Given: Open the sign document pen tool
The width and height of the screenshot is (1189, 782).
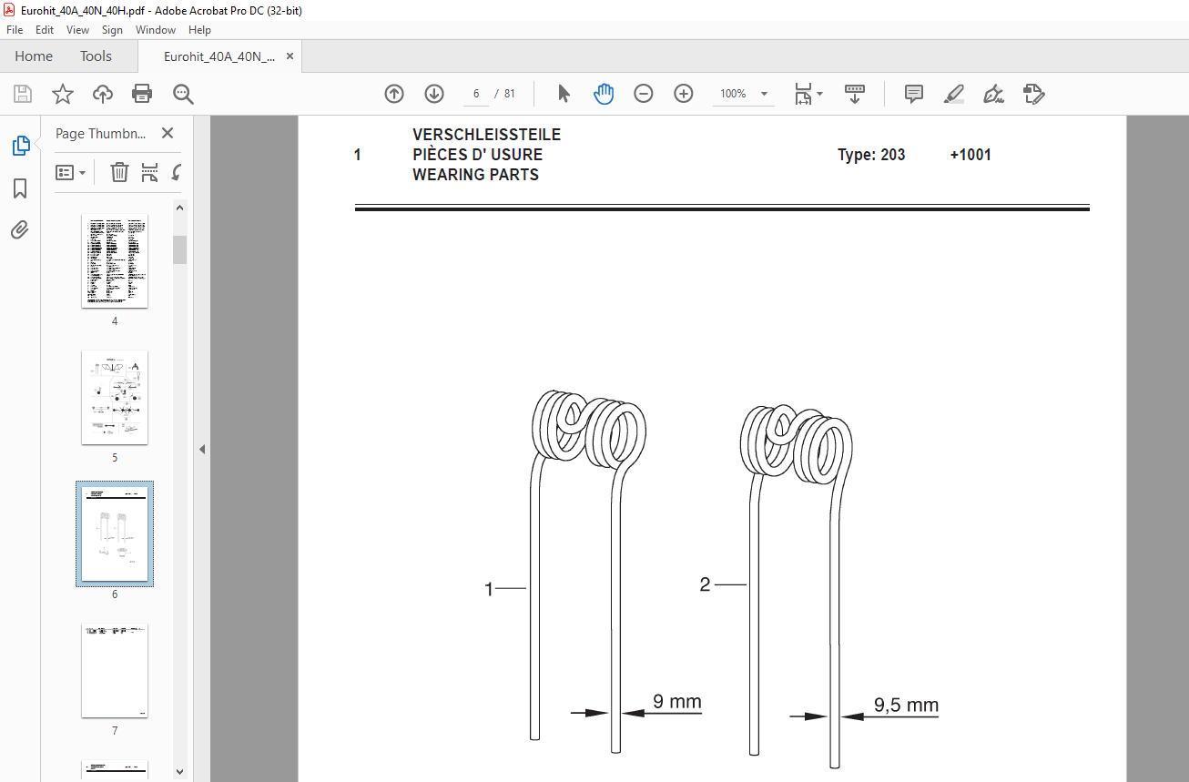Looking at the screenshot, I should click(x=993, y=94).
